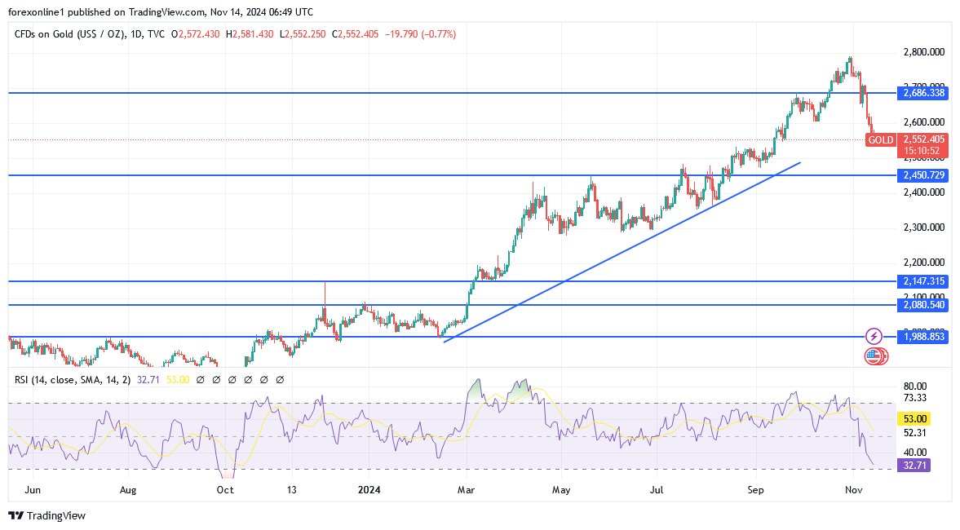Click the TradingView logo at the bottom
The image size is (960, 530).
(47, 516)
